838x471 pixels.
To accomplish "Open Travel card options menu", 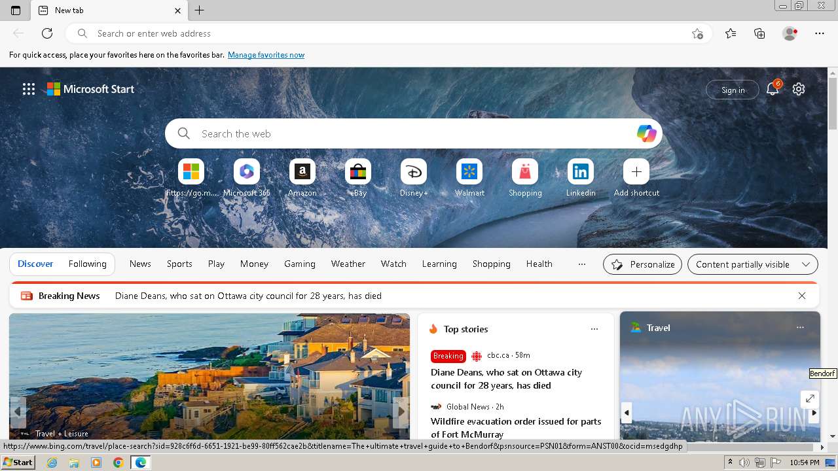I will tap(800, 328).
